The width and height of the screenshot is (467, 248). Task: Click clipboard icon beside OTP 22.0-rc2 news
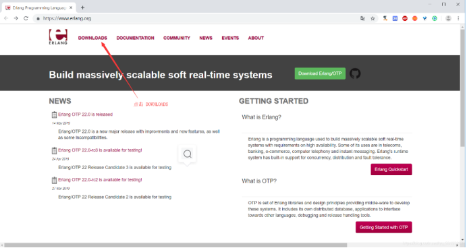click(54, 180)
